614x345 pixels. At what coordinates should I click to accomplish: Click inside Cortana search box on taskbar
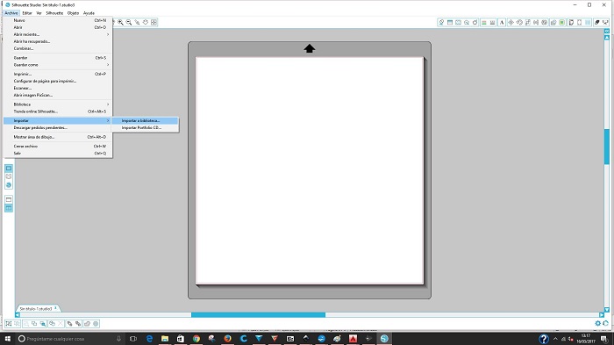click(x=70, y=339)
